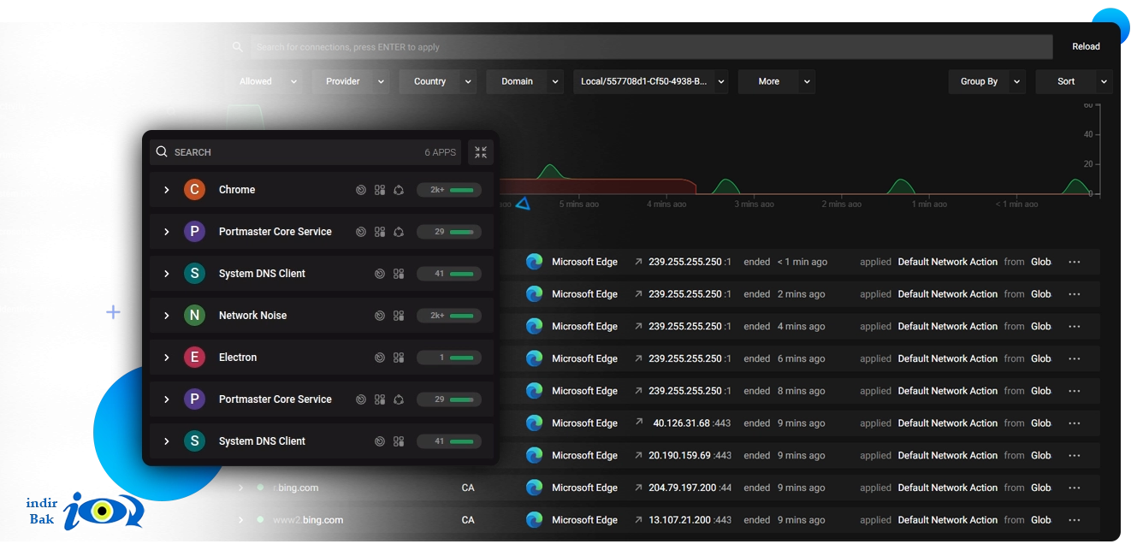Click the Edge icon in the '< 1 min ago' row
This screenshot has width=1137, height=550.
pyautogui.click(x=535, y=262)
